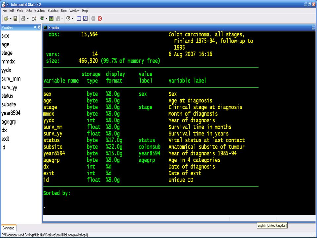317x238 pixels.
Task: Click 'Clinical stage at diagnosis' label text
Action: point(205,107)
